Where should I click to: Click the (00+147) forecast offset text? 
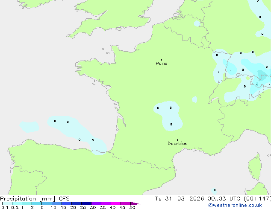[257, 199]
